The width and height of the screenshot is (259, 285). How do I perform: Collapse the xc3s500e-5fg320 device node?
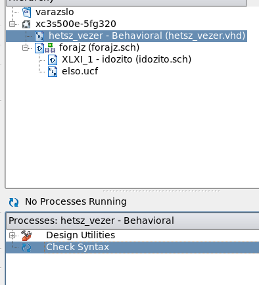12,24
